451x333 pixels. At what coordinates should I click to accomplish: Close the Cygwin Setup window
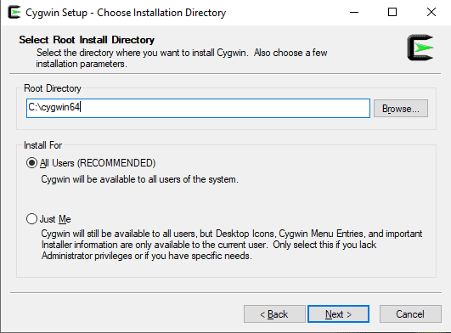point(431,13)
